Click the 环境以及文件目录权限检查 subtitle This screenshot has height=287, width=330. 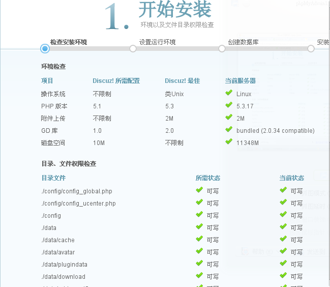pyautogui.click(x=177, y=25)
